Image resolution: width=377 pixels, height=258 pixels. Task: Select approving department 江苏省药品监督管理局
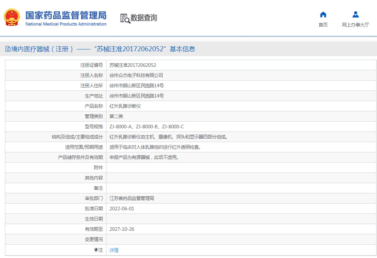(x=132, y=198)
